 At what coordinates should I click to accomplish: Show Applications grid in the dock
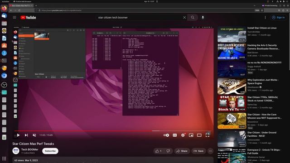pyautogui.click(x=4, y=158)
